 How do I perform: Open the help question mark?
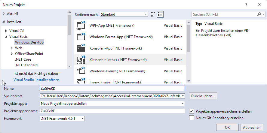coord(246,5)
